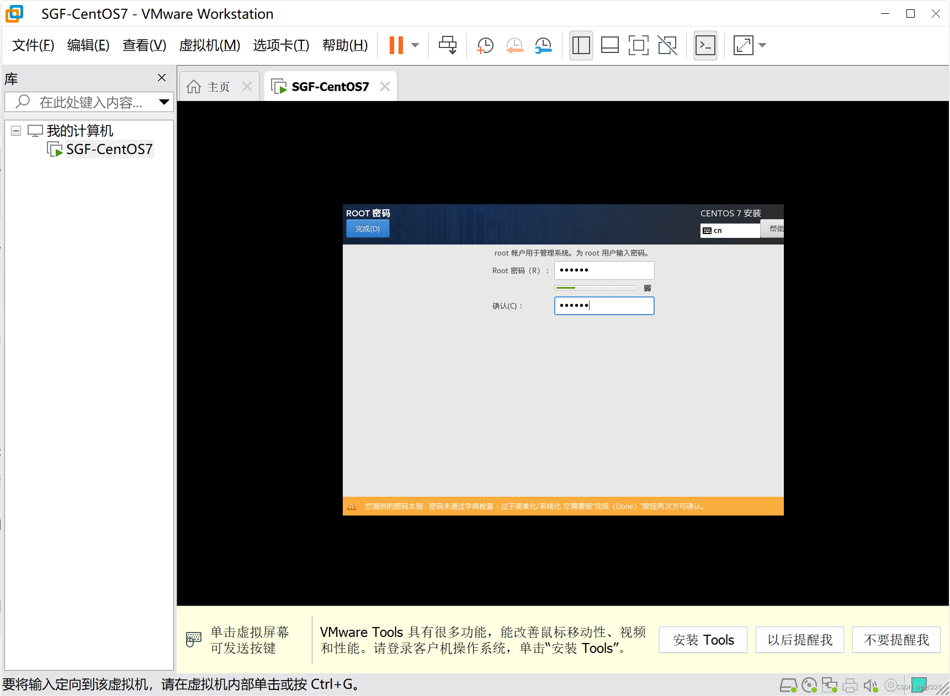
Task: Open the 文件(F) menu
Action: [33, 45]
